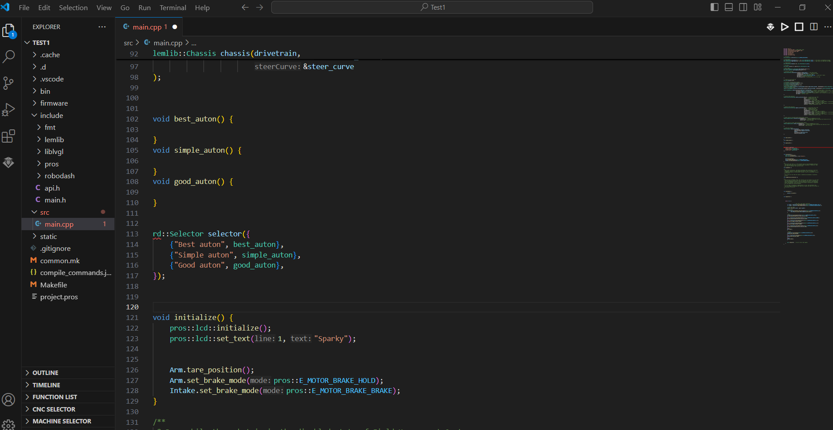Open the Manage settings gear
This screenshot has height=430, width=833.
click(9, 424)
